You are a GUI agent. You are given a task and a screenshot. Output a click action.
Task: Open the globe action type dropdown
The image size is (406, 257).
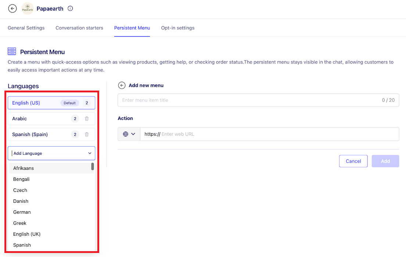(x=129, y=134)
